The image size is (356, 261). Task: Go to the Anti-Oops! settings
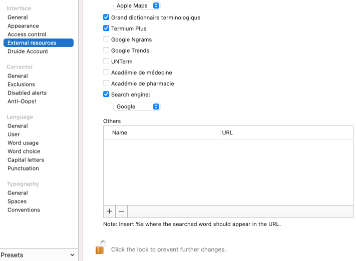(22, 101)
